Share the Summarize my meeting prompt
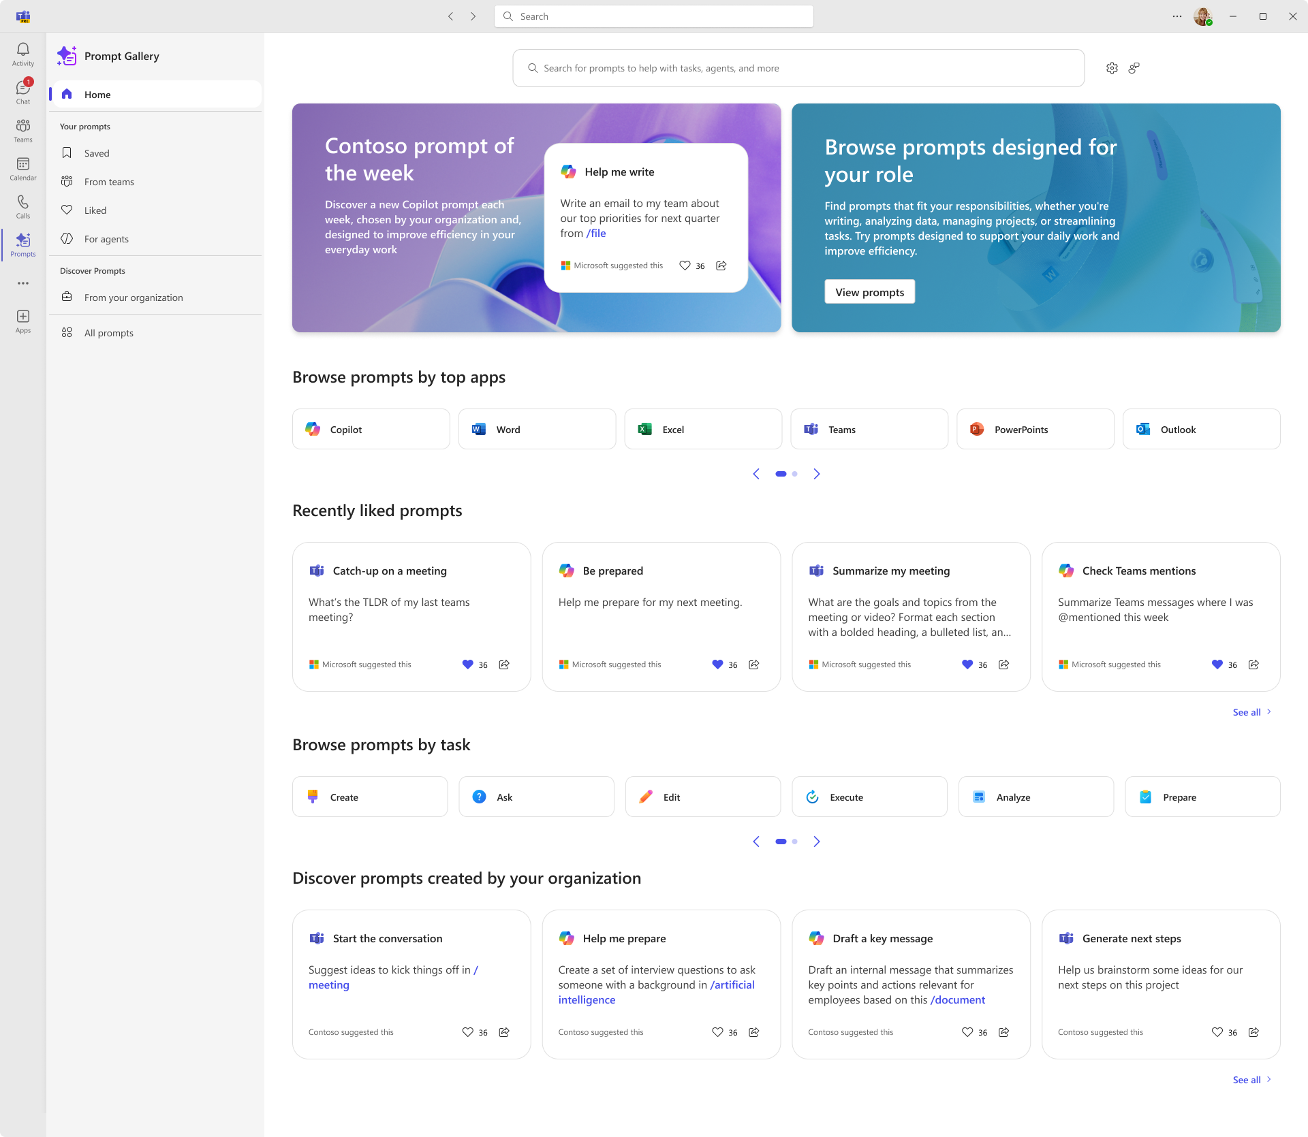Image resolution: width=1308 pixels, height=1137 pixels. (x=1004, y=664)
